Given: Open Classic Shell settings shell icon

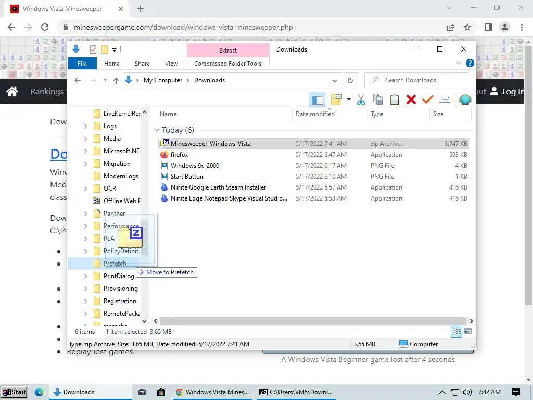Looking at the screenshot, I should [x=465, y=99].
